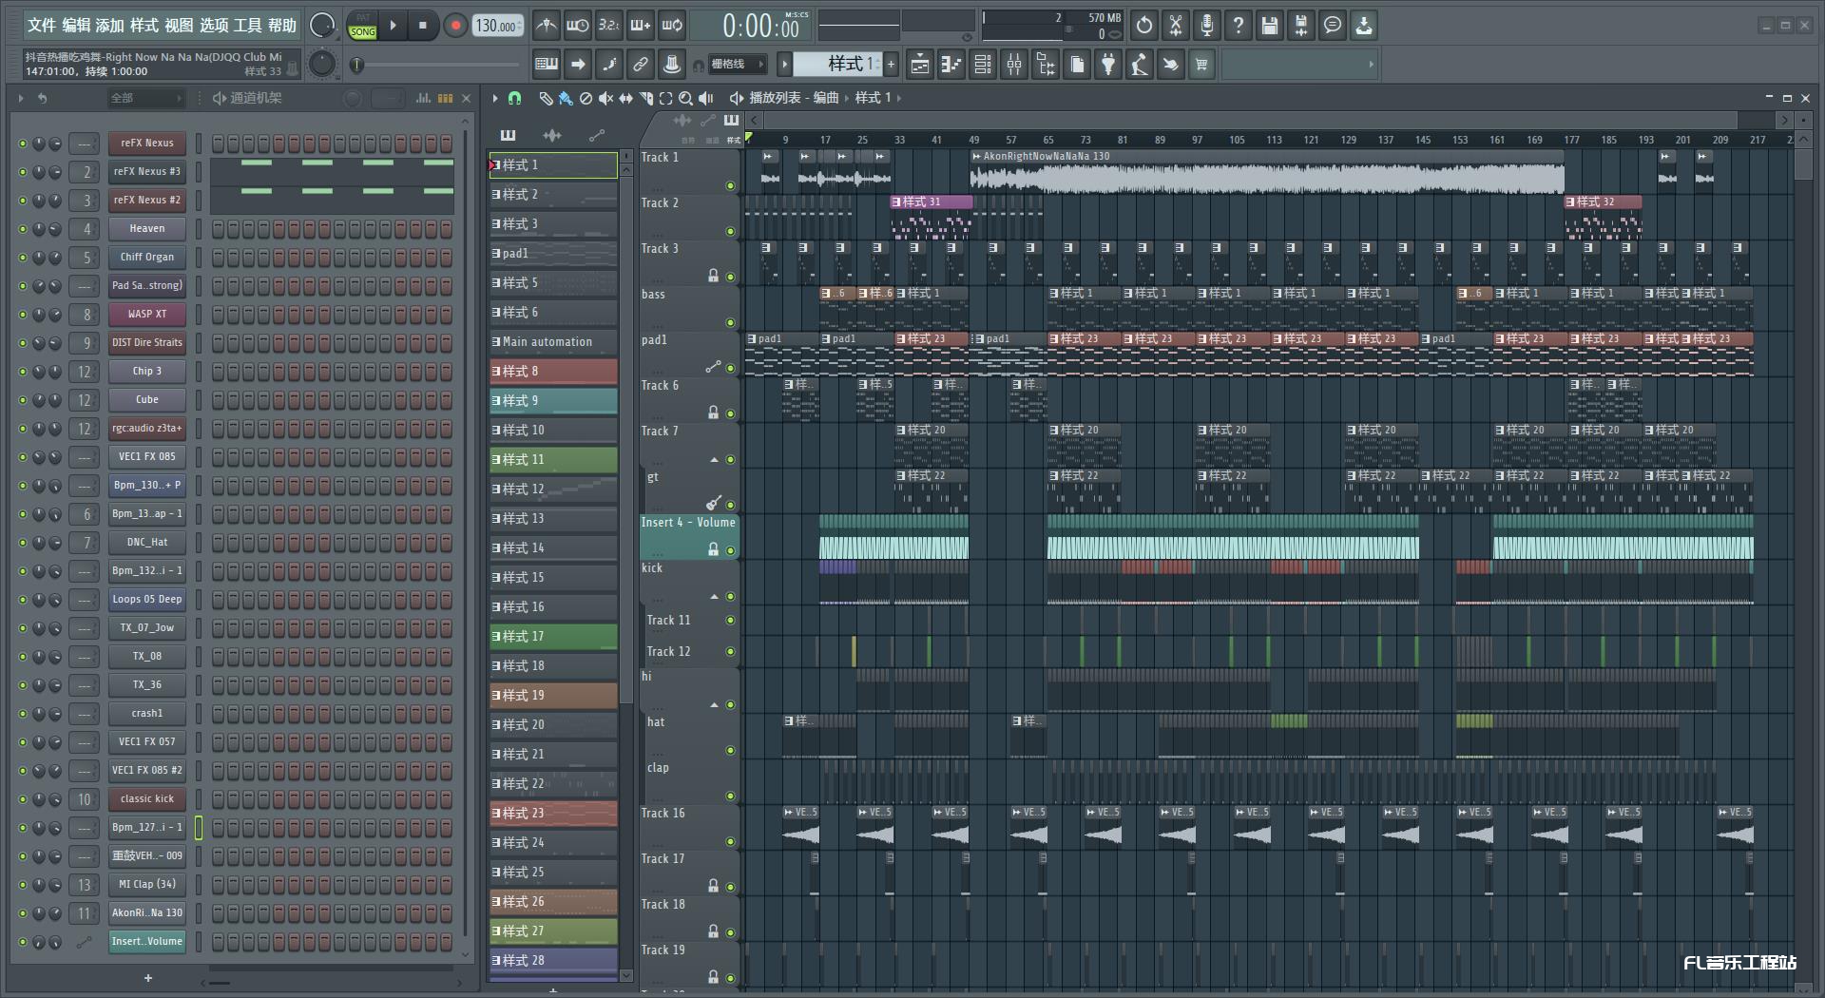Open the 样式 (Patterns) menu

coord(144,26)
